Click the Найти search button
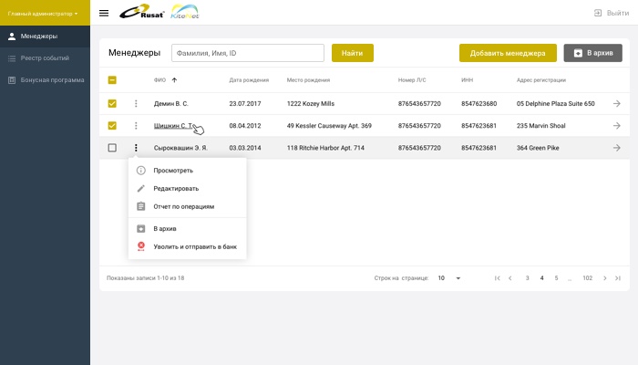The height and width of the screenshot is (365, 638). (352, 53)
